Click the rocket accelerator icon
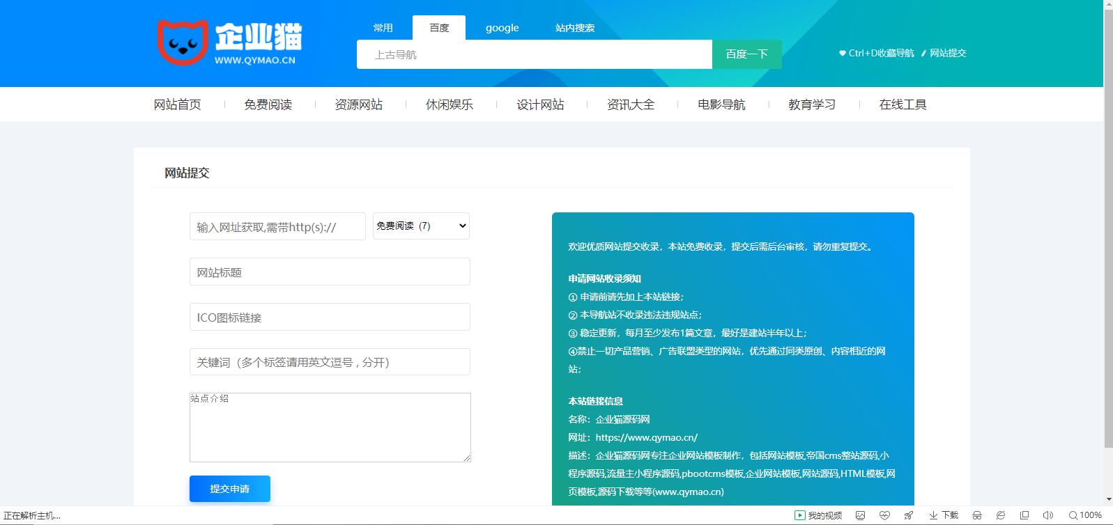 pos(909,515)
